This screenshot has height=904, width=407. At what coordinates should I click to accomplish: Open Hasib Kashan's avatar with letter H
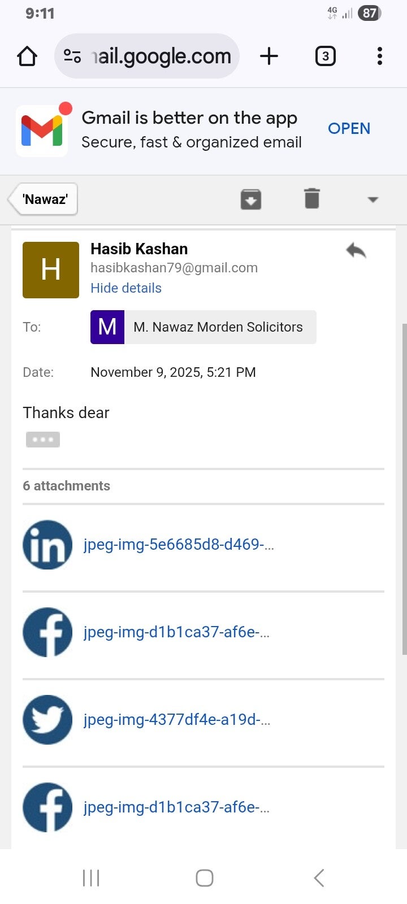[x=50, y=270]
